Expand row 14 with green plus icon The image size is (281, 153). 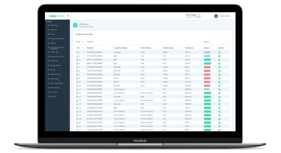click(77, 100)
